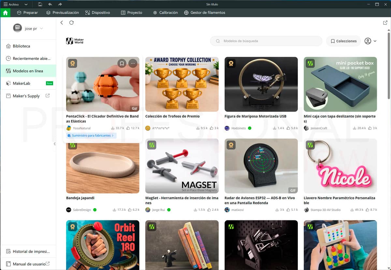Click the award badge on Mariposa card
The image size is (391, 270).
[x=231, y=63]
